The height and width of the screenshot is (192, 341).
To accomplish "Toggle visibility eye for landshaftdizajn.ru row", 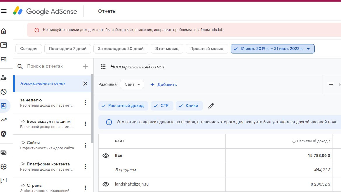I will click(x=106, y=184).
